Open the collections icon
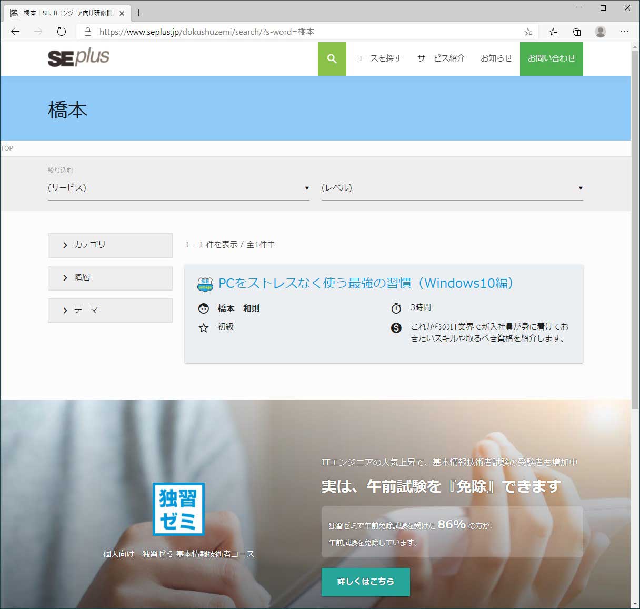Image resolution: width=640 pixels, height=609 pixels. [577, 32]
